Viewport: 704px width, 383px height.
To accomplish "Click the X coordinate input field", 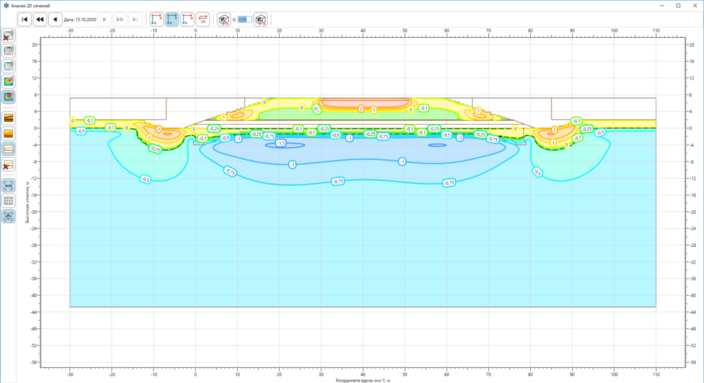I will 244,19.
